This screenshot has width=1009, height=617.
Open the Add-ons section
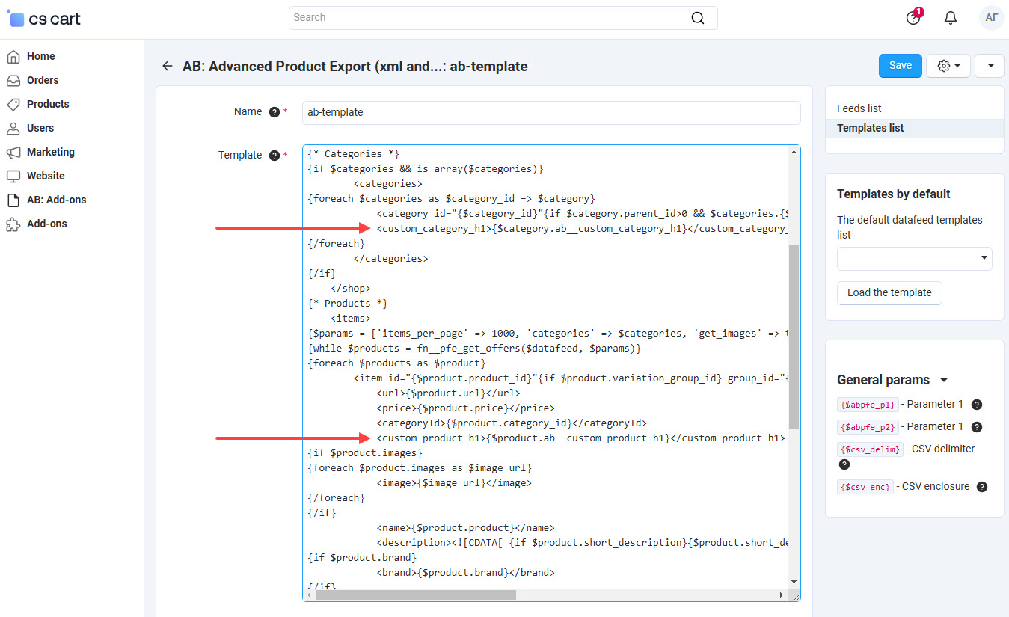click(47, 223)
